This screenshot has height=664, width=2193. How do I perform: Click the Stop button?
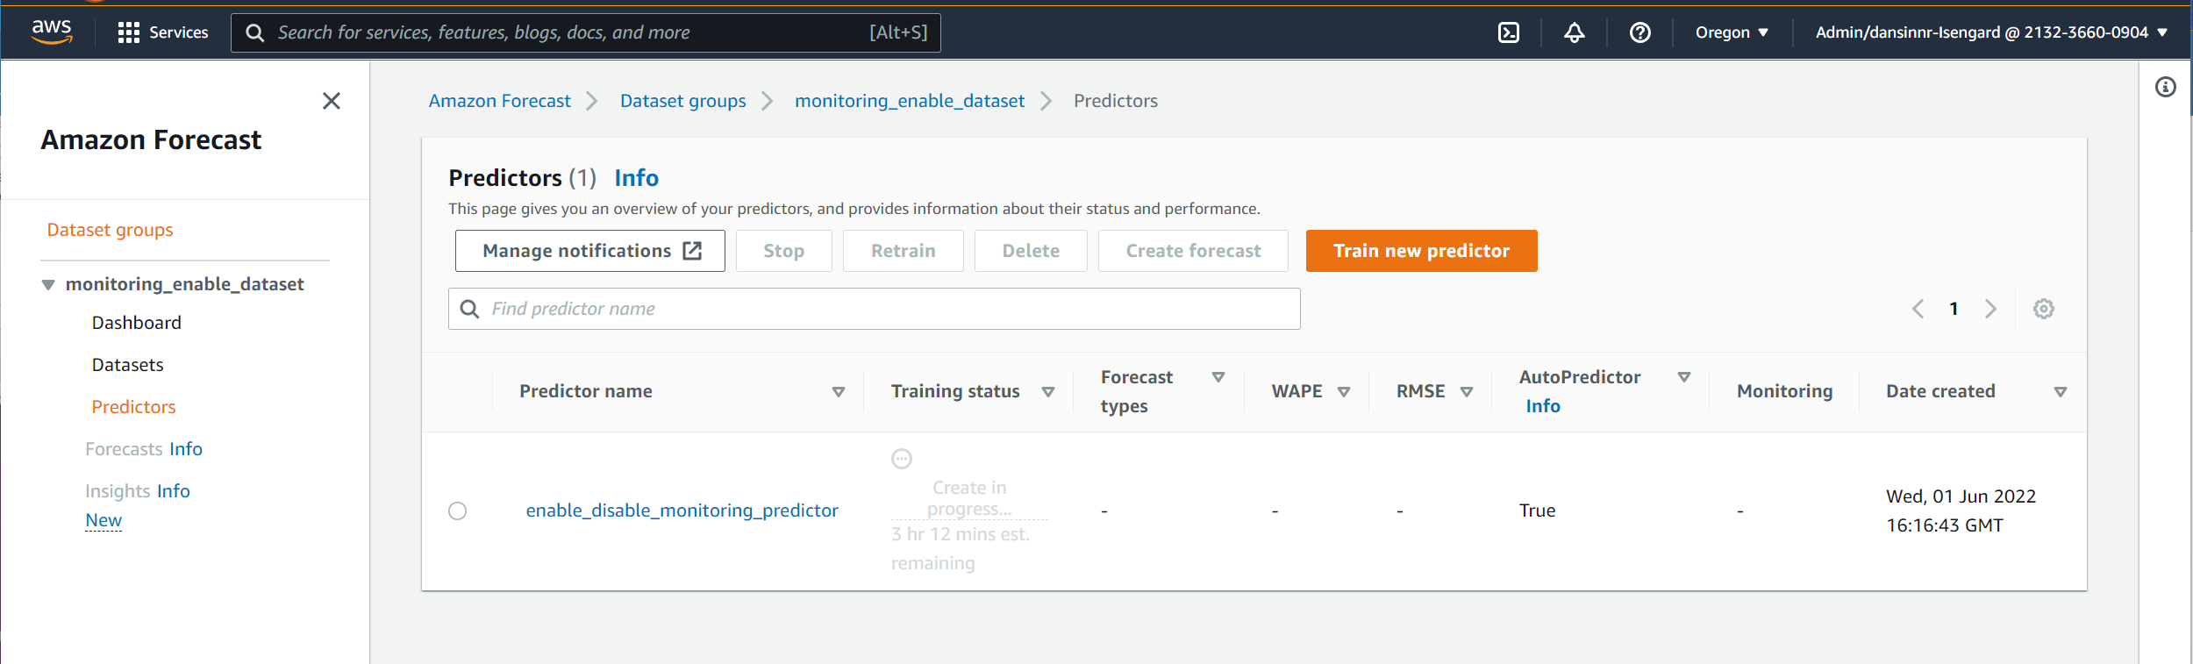click(784, 251)
